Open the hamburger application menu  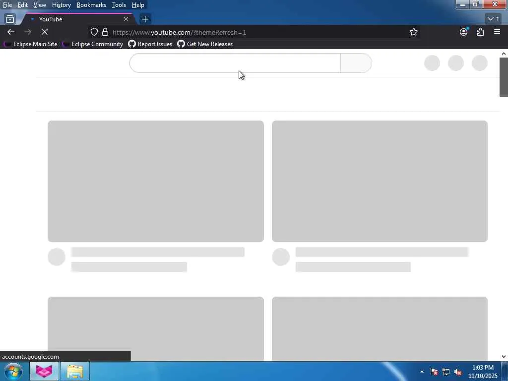(497, 32)
